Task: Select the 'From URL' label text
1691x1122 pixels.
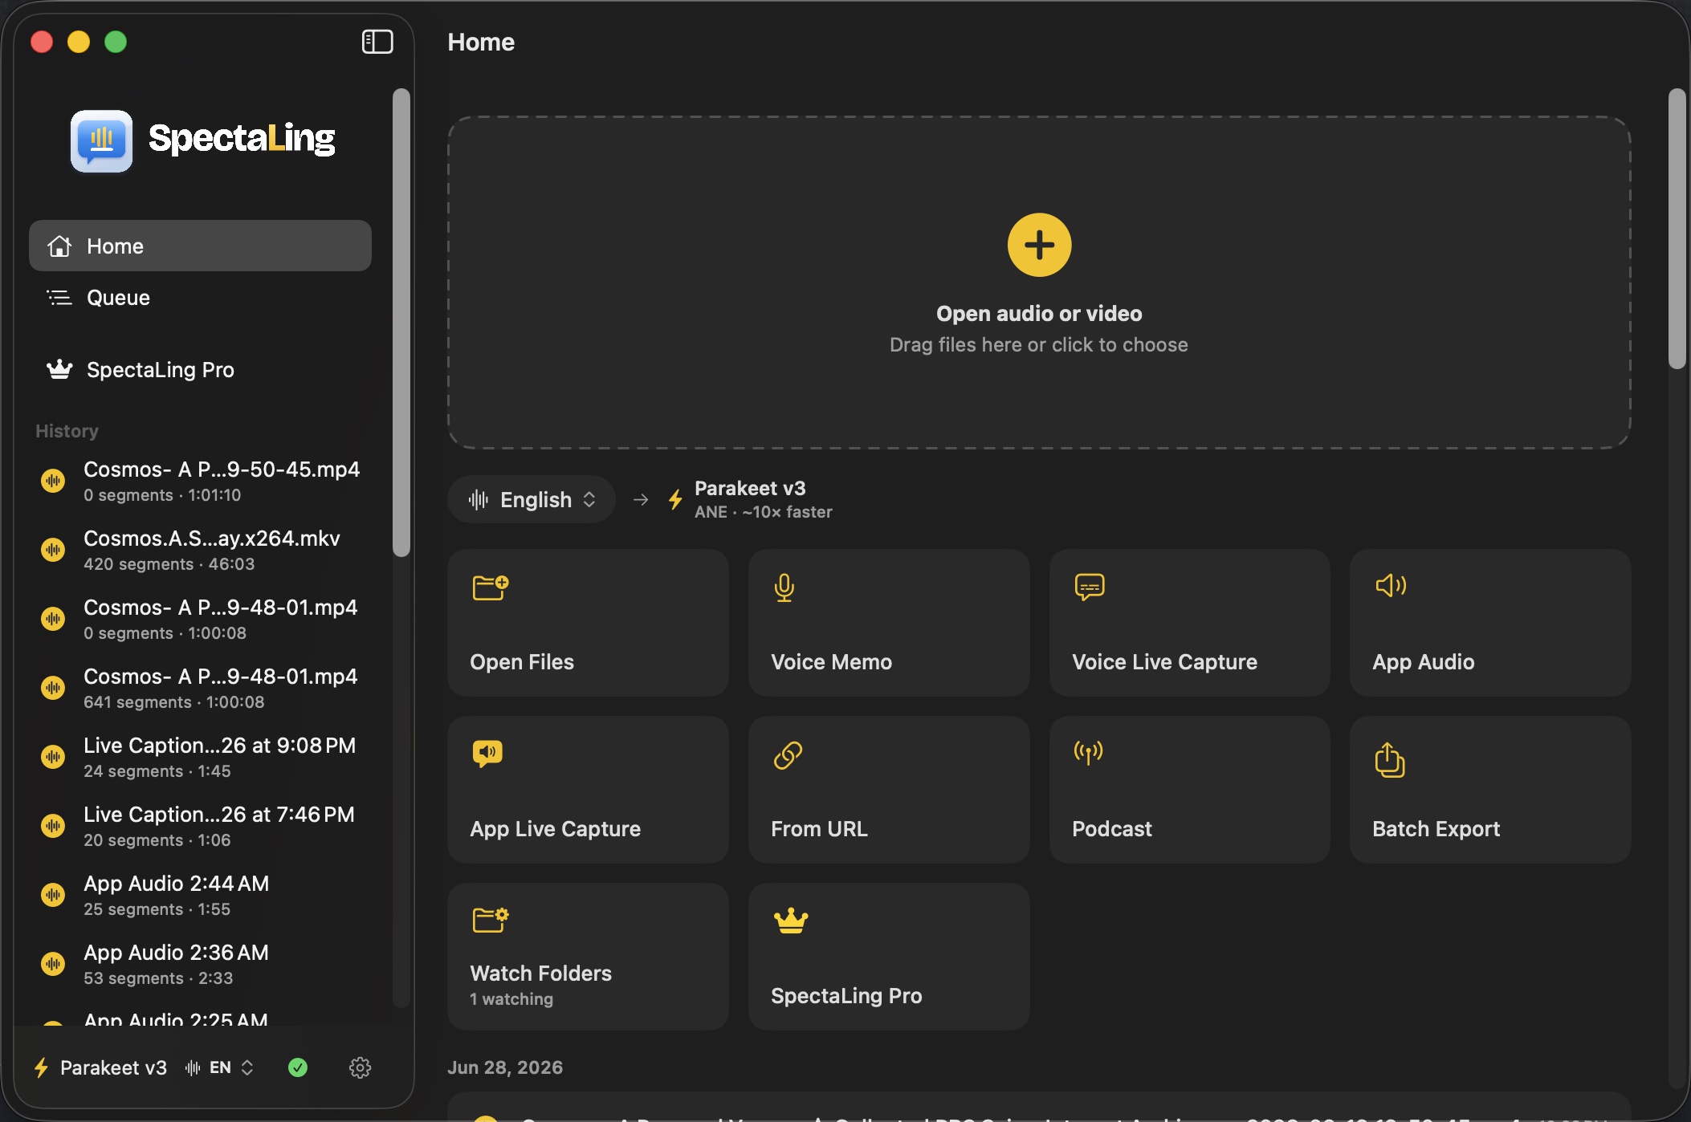Action: pos(819,828)
